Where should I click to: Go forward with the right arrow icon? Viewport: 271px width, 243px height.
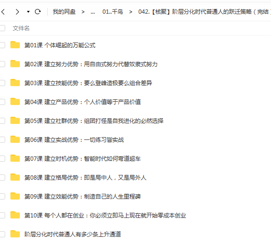(x=17, y=12)
